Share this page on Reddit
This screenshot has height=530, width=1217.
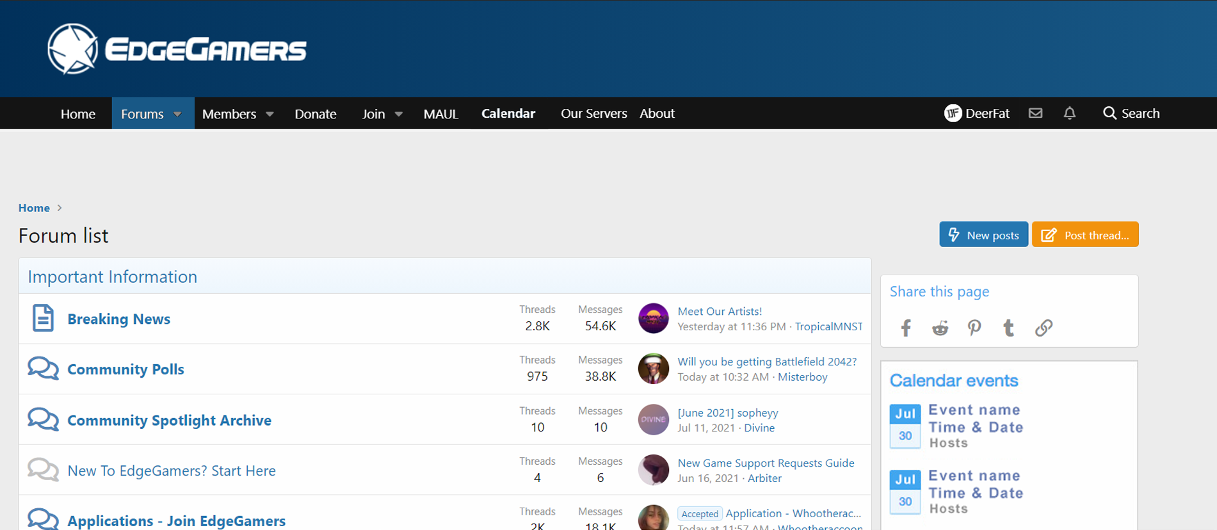pos(940,328)
